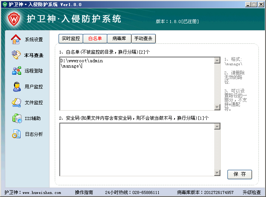Click inside the 安全码 text area
The image size is (266, 197).
click(x=137, y=149)
